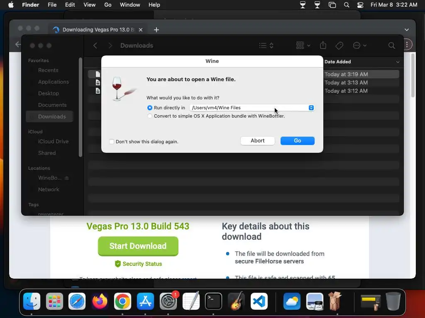Screen dimensions: 425x318
Task: Click the Finder Share icon
Action: point(323,46)
